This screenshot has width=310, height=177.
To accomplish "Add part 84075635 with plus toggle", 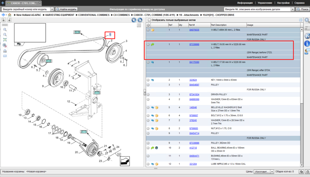I will click(x=148, y=30).
